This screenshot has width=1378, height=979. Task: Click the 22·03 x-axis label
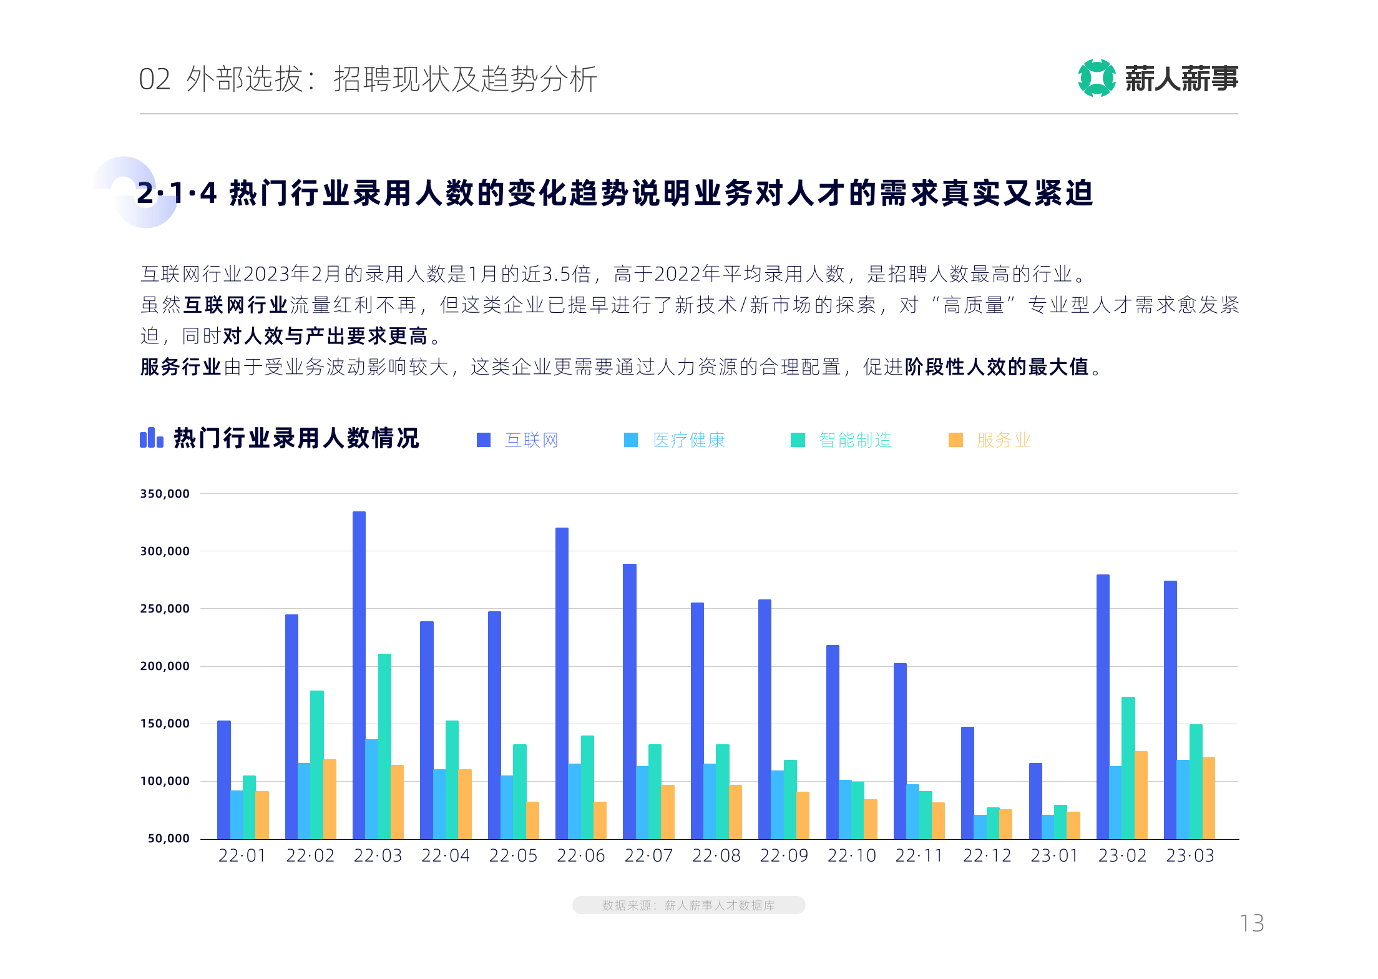click(x=378, y=855)
